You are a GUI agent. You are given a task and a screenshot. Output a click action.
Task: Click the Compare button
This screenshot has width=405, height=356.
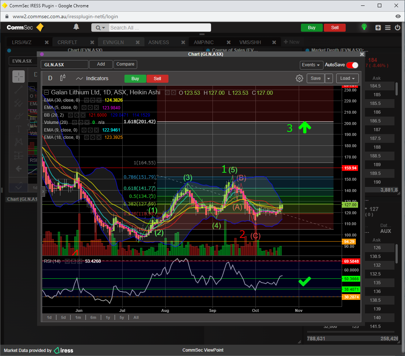pos(125,64)
